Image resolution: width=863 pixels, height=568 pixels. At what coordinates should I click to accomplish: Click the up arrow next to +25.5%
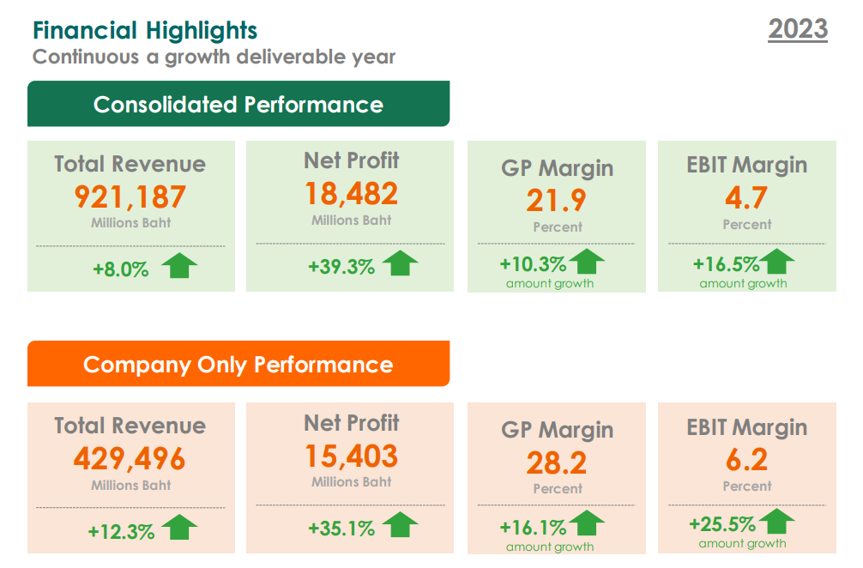coord(776,522)
